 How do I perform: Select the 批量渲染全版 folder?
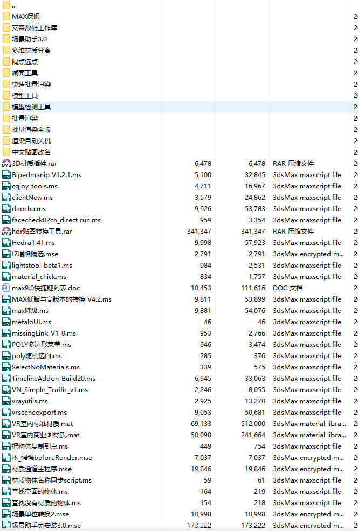tap(31, 130)
